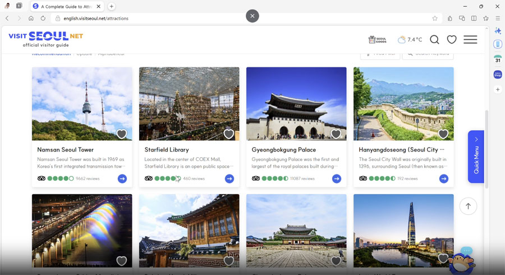Go to browser home page icon
Image resolution: width=505 pixels, height=275 pixels.
tap(31, 19)
